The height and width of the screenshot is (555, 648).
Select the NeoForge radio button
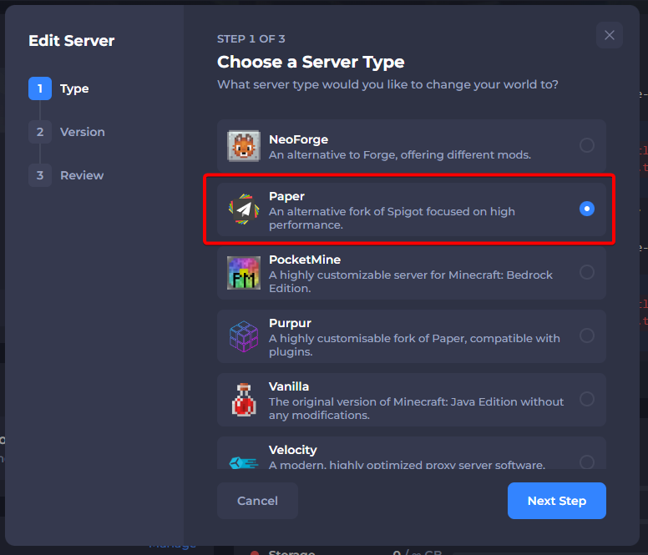tap(586, 145)
